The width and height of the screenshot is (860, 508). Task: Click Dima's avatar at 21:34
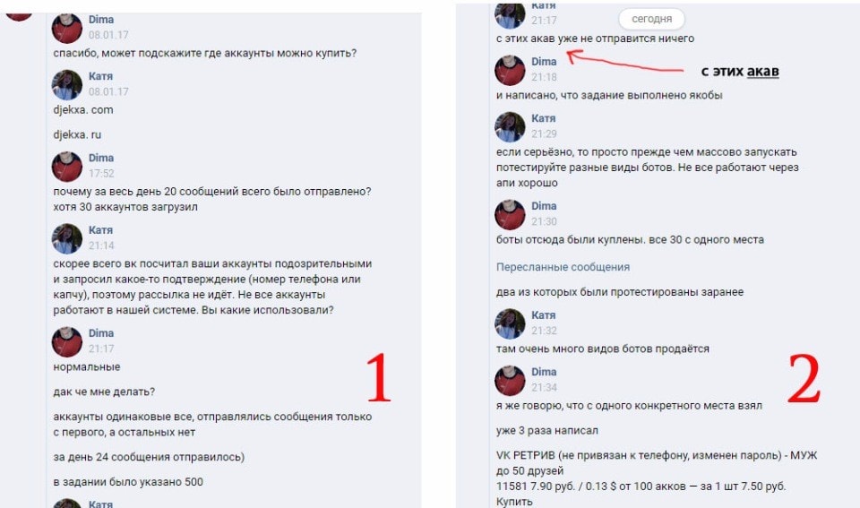click(x=510, y=380)
